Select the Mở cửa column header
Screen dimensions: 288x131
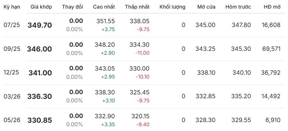207,7
